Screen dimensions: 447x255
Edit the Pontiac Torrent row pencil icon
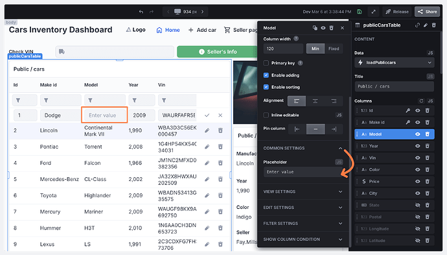click(207, 147)
